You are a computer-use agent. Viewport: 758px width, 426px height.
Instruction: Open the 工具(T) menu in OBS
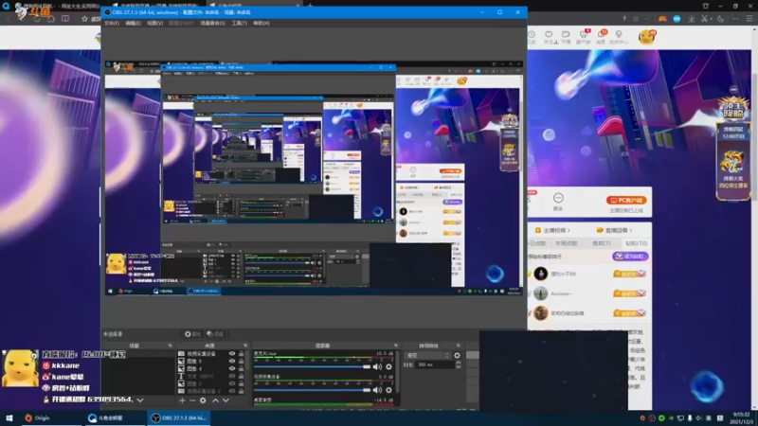(239, 23)
